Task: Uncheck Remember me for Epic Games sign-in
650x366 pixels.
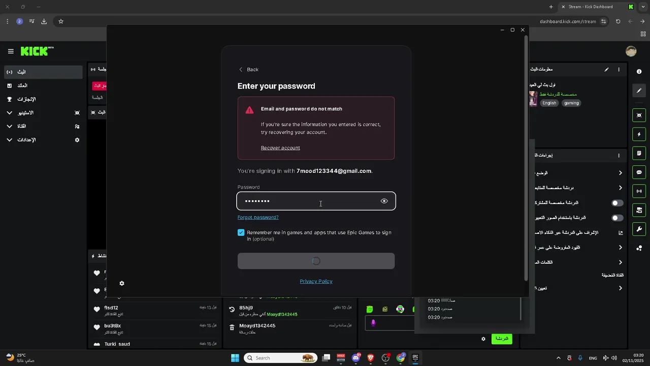Action: 241,233
